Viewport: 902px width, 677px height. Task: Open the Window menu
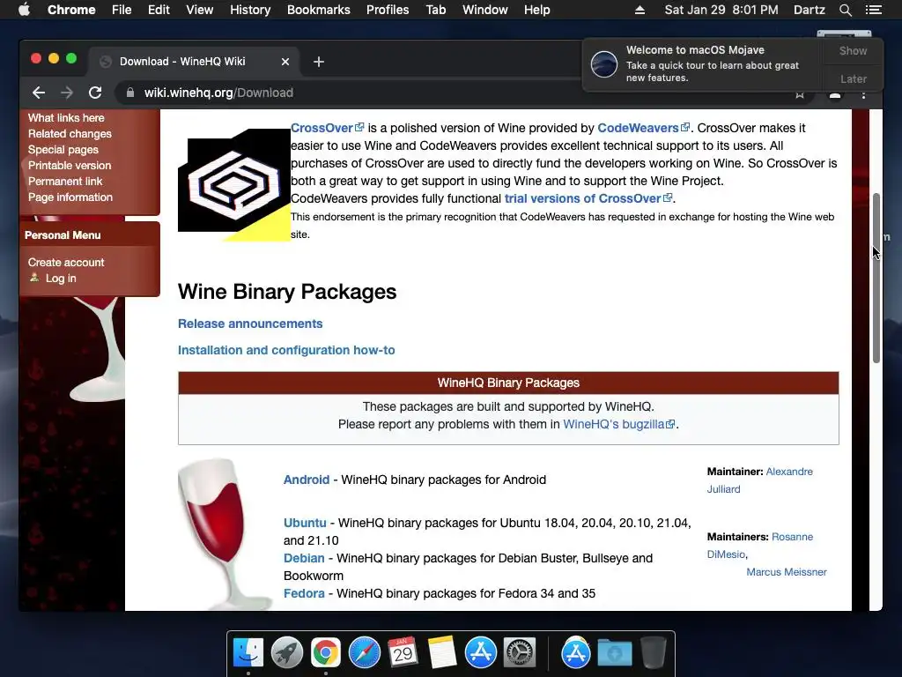tap(485, 10)
